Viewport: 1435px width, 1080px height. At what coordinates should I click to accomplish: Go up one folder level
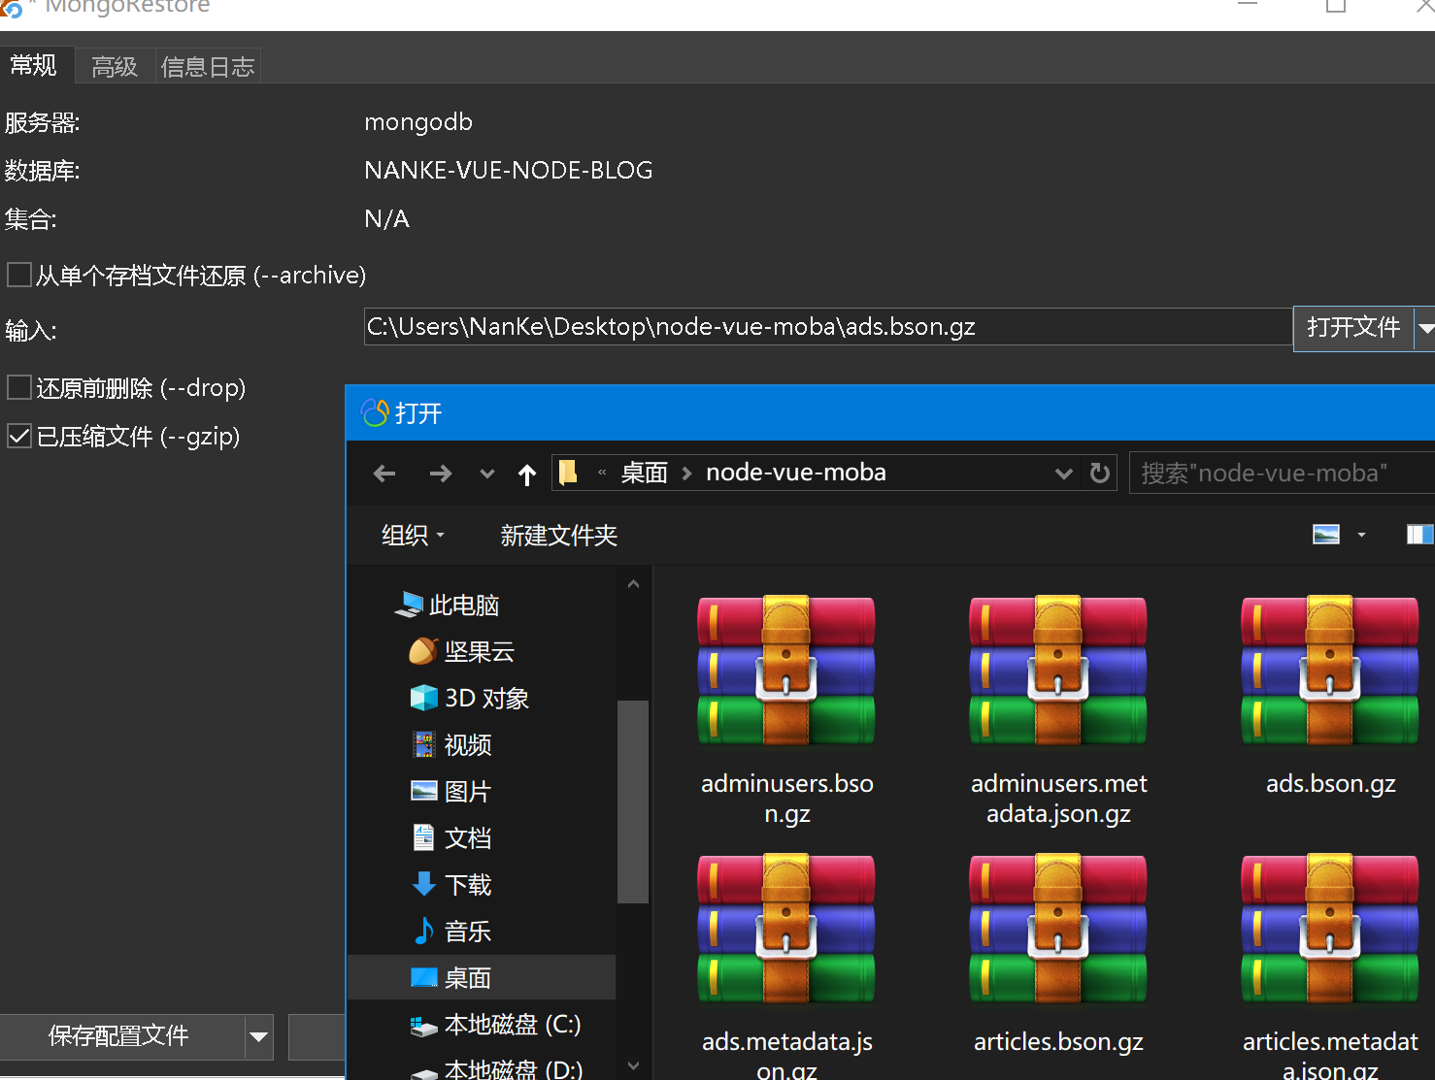[527, 474]
